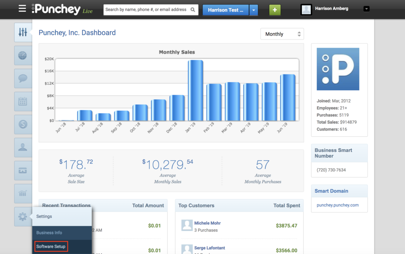405x254 pixels.
Task: Open the Monthly period selector
Action: click(x=282, y=34)
